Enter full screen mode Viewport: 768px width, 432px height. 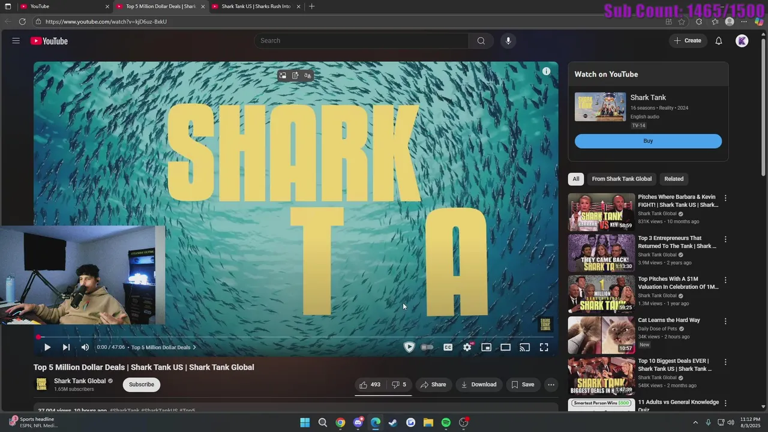[x=544, y=347]
